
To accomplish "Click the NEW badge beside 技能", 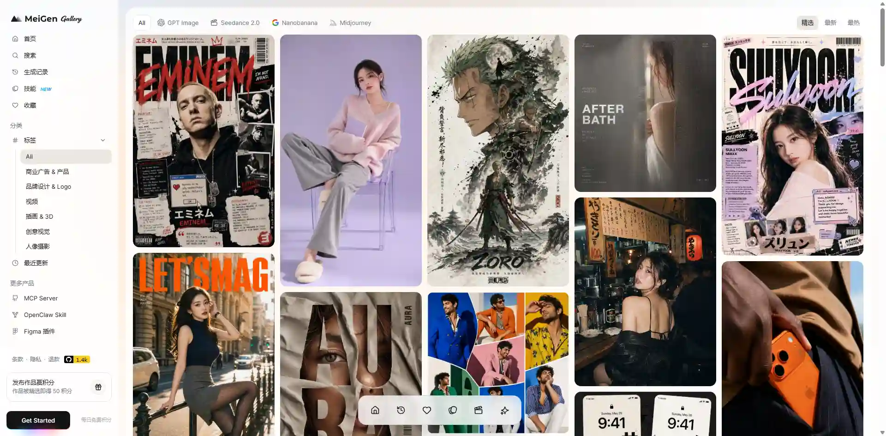I will pos(46,89).
